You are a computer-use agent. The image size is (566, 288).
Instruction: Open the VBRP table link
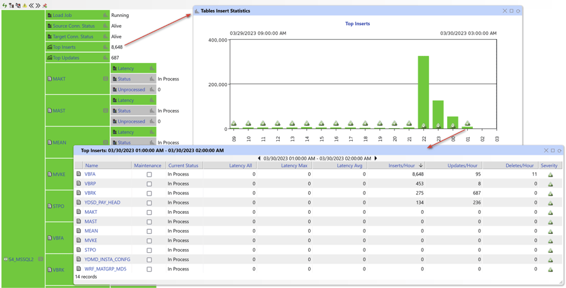(90, 184)
